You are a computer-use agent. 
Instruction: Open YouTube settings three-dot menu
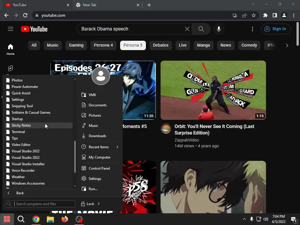coord(253,29)
